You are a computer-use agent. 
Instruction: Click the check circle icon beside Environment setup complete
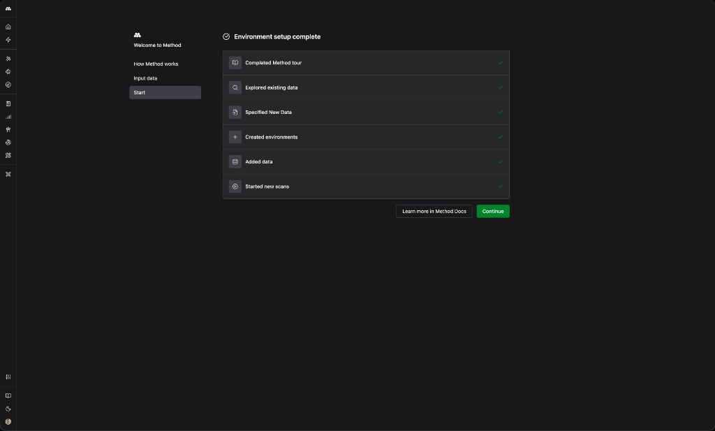pos(226,36)
